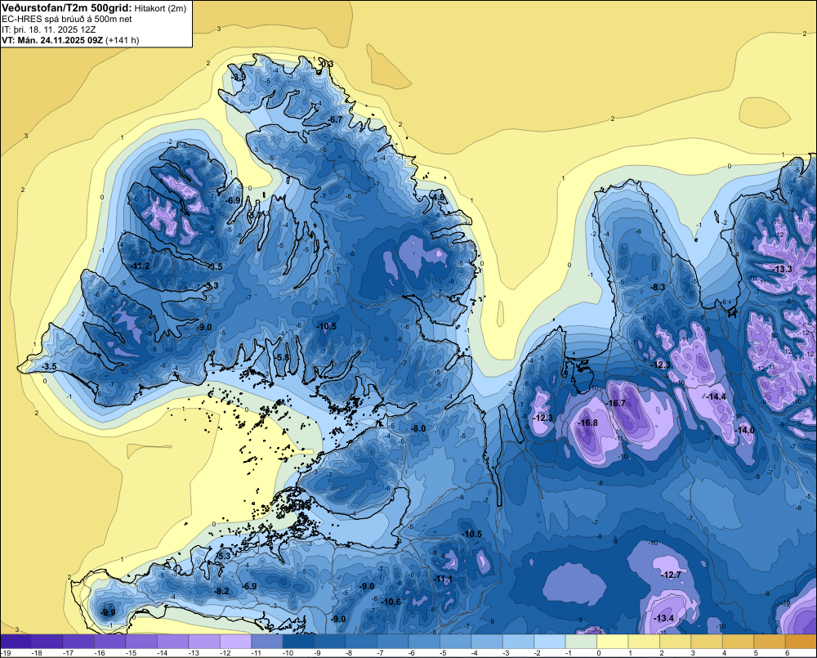Screen dimensions: 817x658
Task: Click the pale green legend swatch between -1 and 0
Action: click(581, 641)
